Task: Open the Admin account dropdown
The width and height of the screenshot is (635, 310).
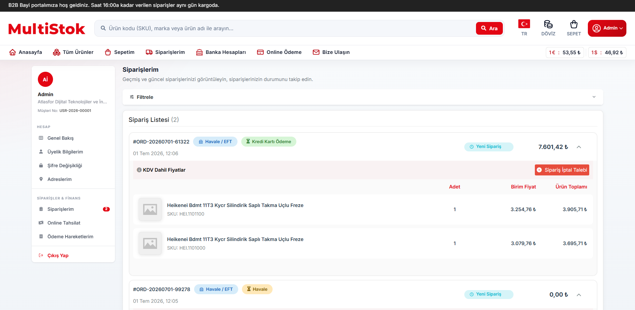Action: (x=607, y=28)
